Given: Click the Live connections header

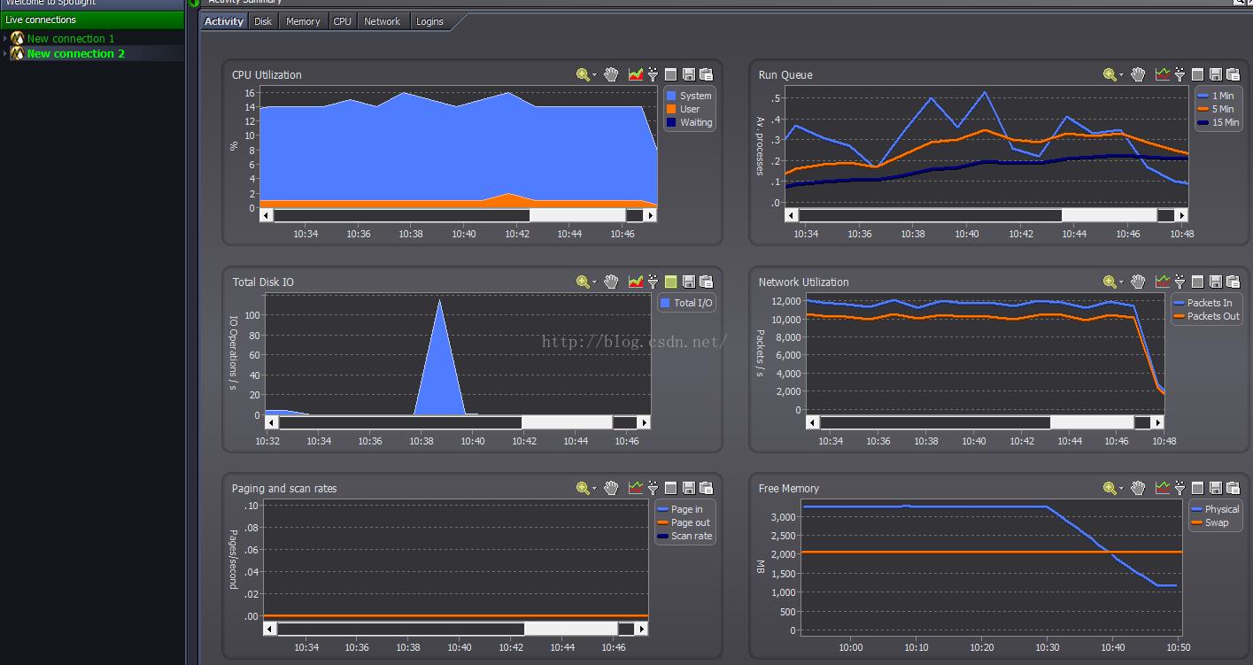Looking at the screenshot, I should [x=92, y=19].
